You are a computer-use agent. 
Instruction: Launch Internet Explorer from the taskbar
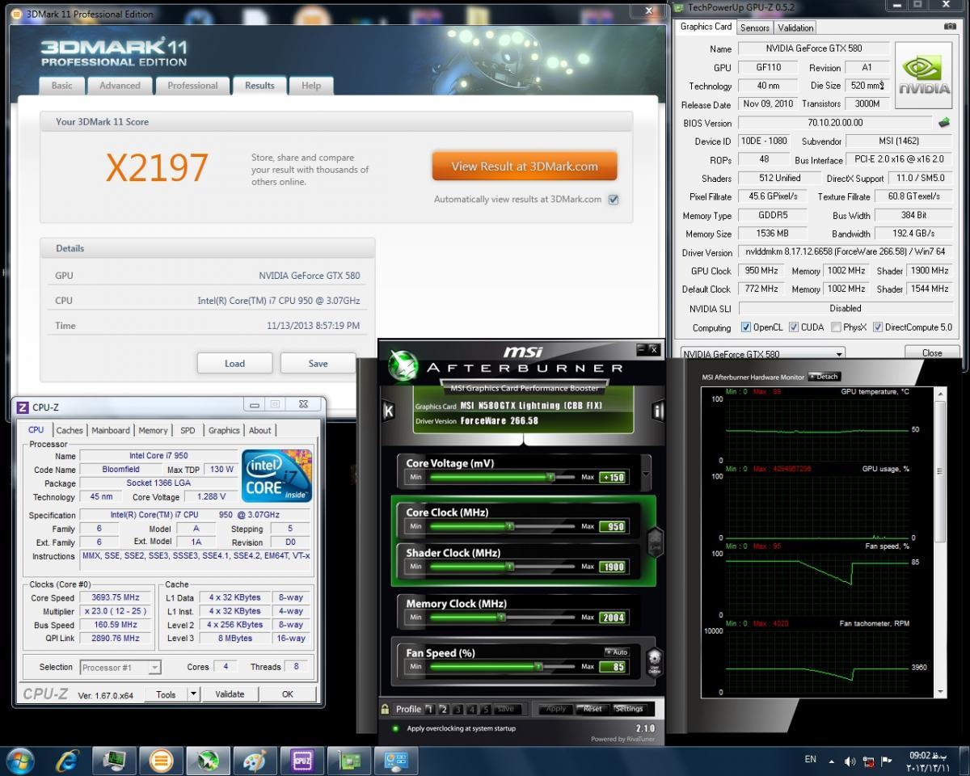coord(68,761)
